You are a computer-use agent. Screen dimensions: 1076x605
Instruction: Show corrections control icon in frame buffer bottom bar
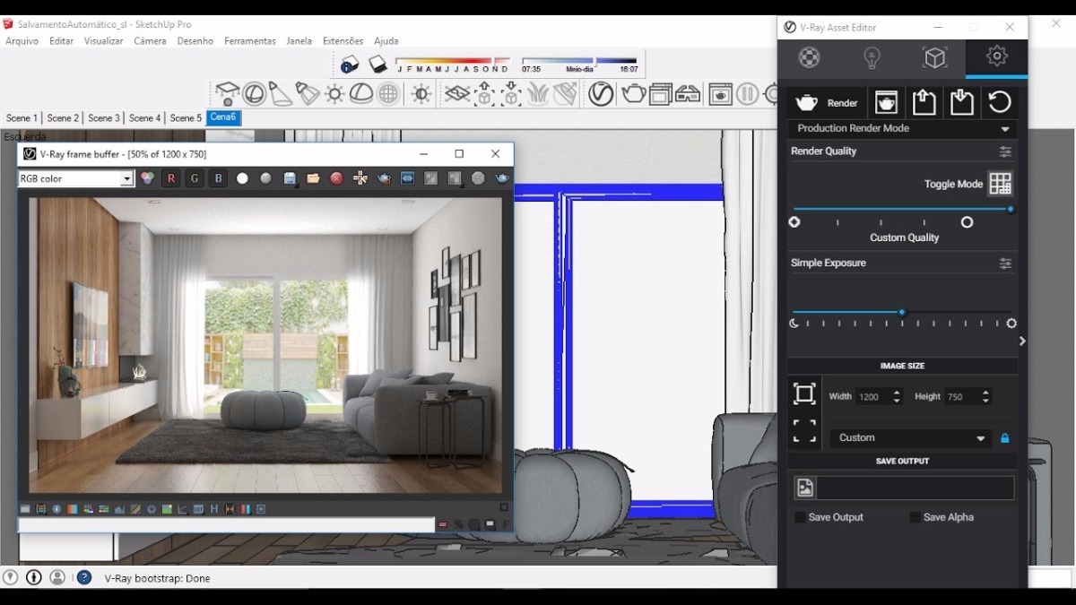pos(24,509)
